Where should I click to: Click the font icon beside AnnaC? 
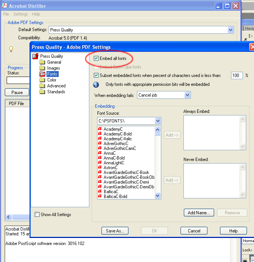pos(100,153)
